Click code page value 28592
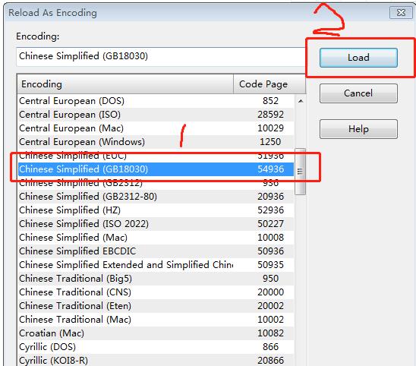416x366 pixels. (x=270, y=115)
